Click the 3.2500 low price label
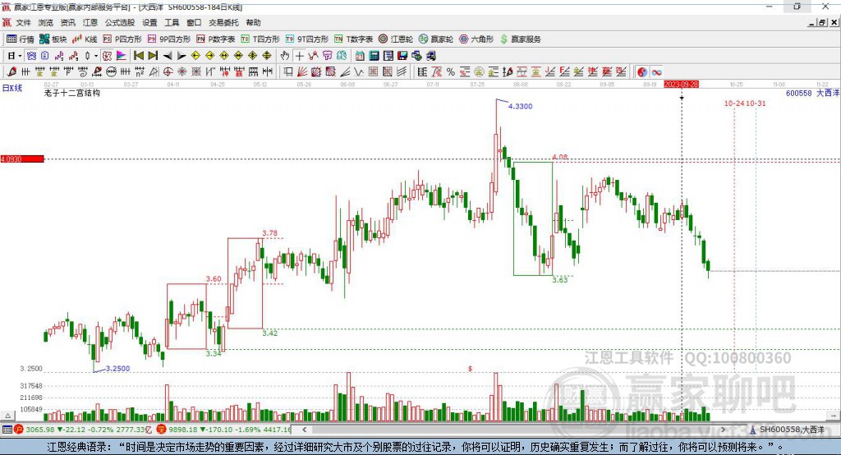Image resolution: width=841 pixels, height=455 pixels. coord(117,369)
